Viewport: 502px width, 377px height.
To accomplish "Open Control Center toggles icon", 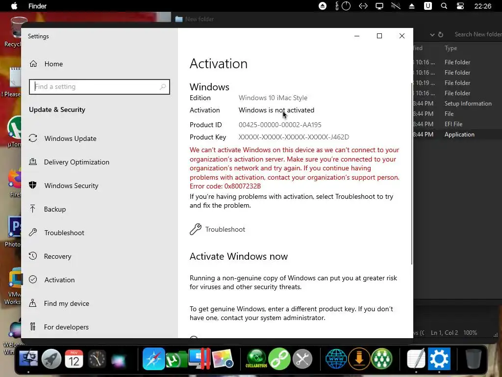I will 460,6.
